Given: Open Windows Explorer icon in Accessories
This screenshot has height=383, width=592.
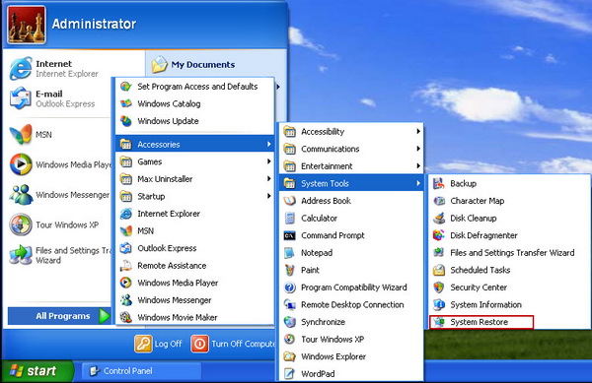Looking at the screenshot, I should click(289, 356).
